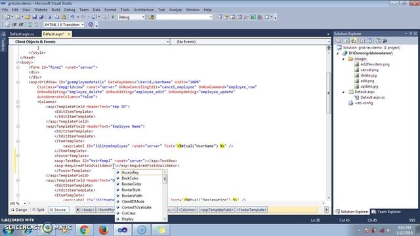The height and width of the screenshot is (236, 420).
Task: Open the Build menu
Action: click(x=56, y=10)
